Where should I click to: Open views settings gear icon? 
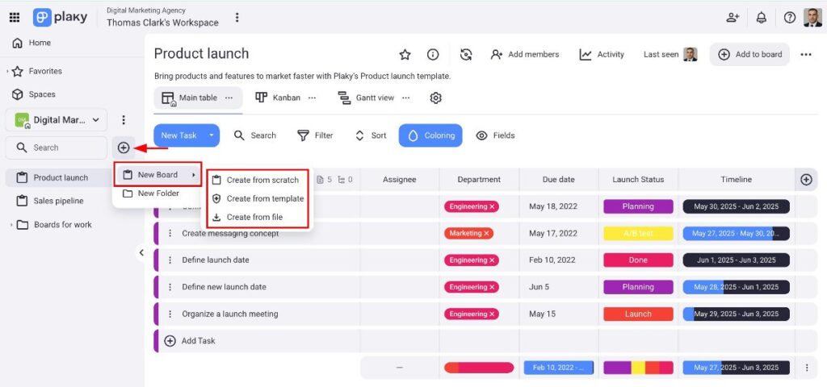pyautogui.click(x=435, y=98)
